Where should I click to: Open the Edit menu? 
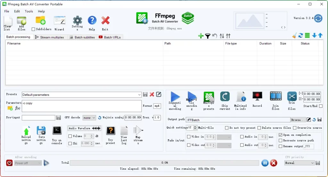point(17,11)
